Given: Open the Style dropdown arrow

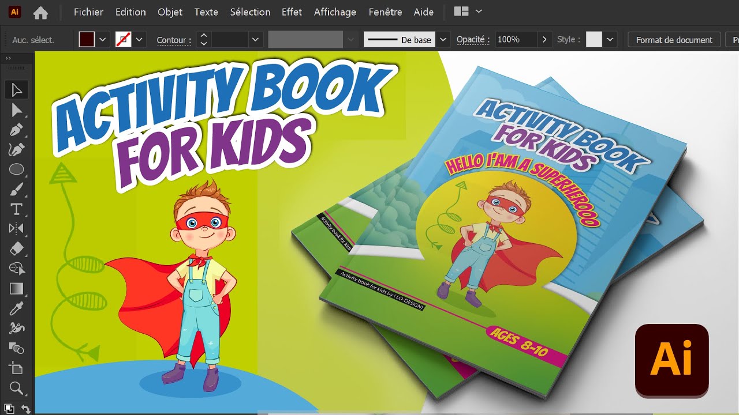Looking at the screenshot, I should point(610,40).
